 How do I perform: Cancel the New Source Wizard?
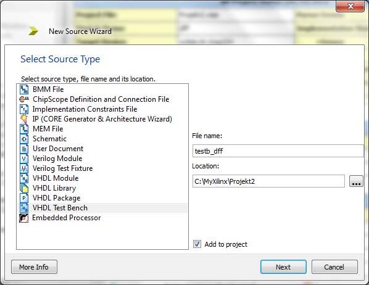(334, 267)
